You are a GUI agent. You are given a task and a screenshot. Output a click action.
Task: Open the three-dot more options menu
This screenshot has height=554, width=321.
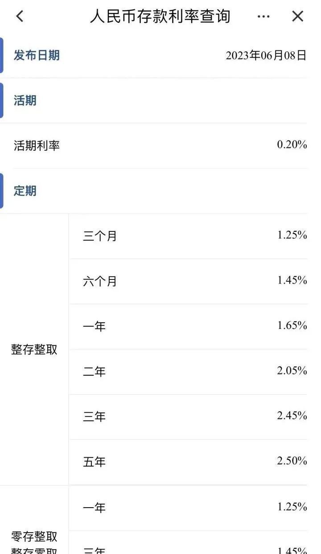point(263,16)
